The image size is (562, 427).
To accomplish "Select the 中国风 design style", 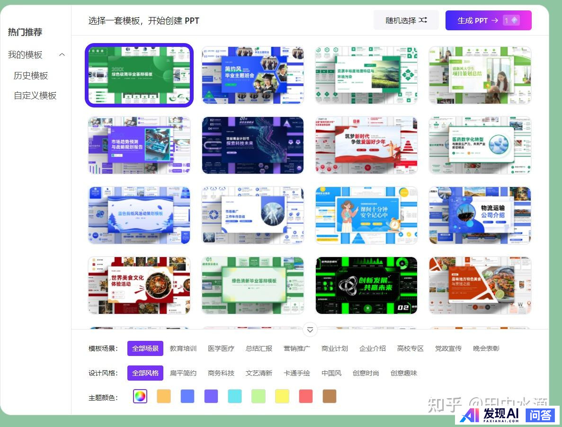I will click(x=331, y=373).
